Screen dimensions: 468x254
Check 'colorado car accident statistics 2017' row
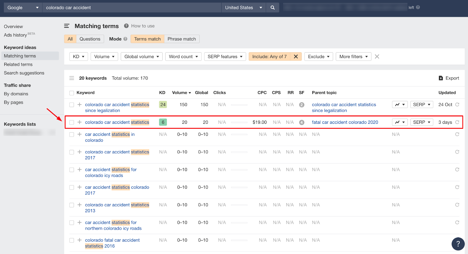coord(72,152)
